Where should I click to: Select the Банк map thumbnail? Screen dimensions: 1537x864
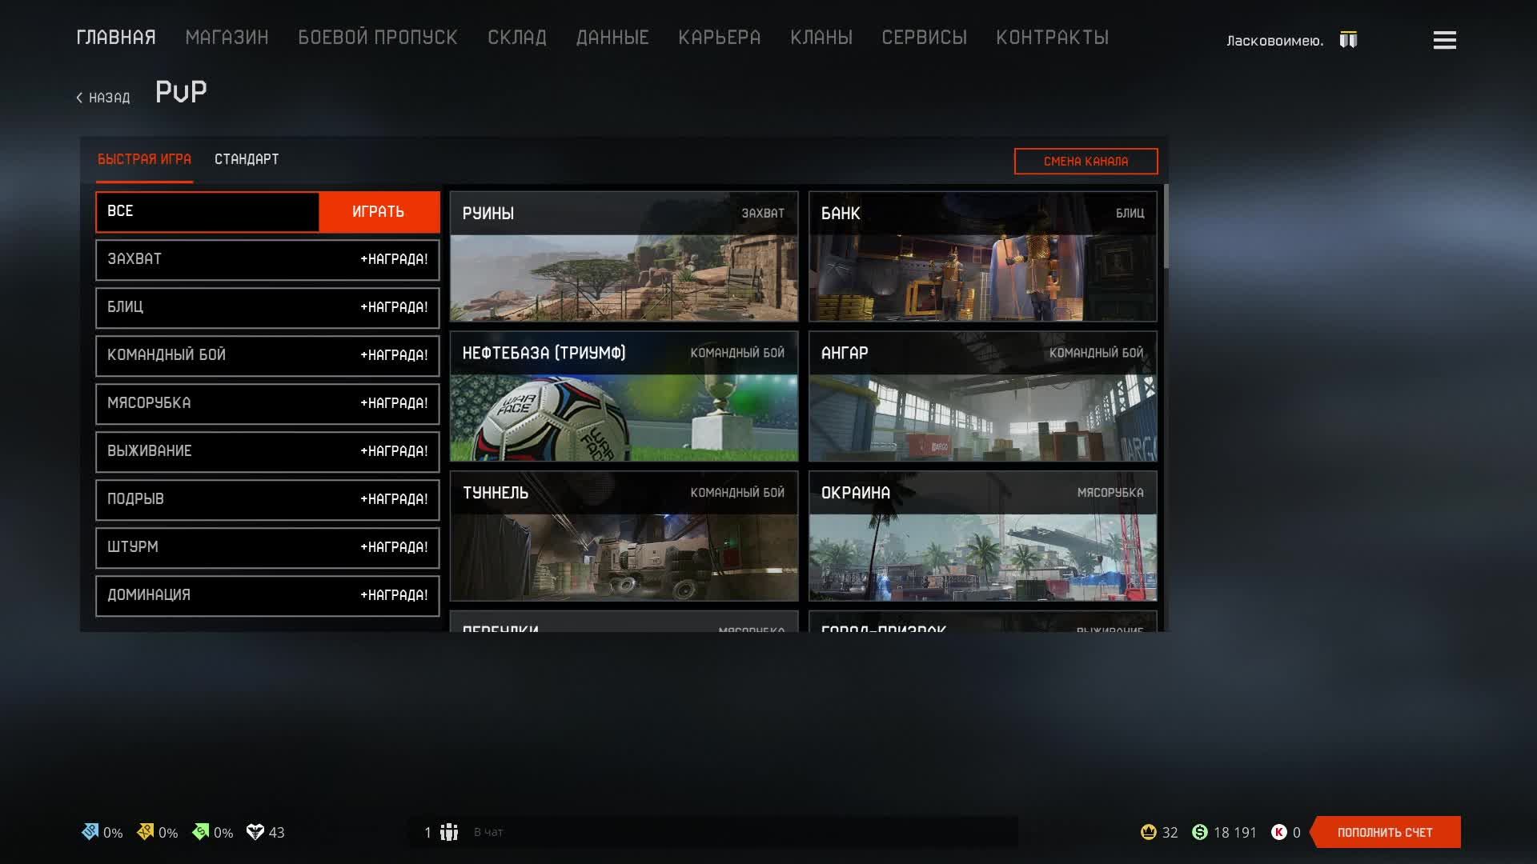pyautogui.click(x=982, y=256)
